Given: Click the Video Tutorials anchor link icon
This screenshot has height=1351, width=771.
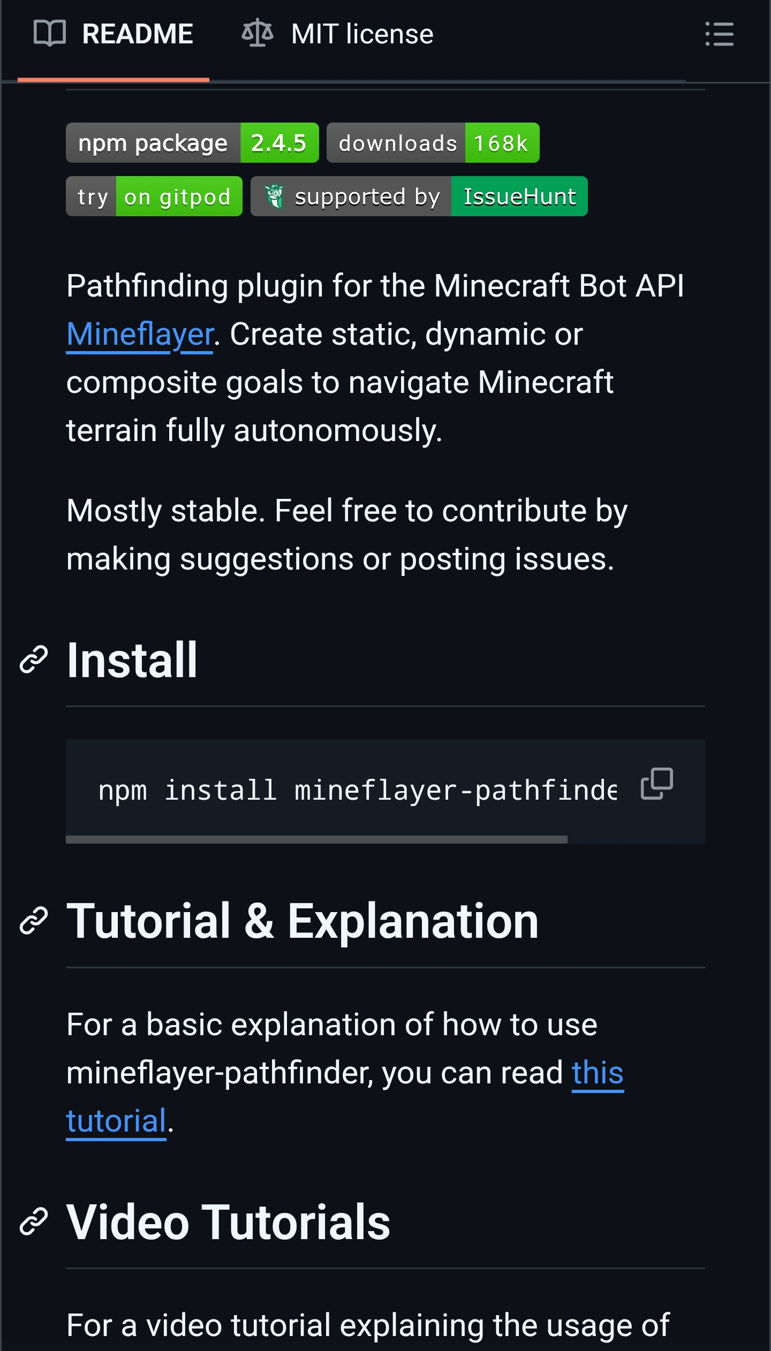Looking at the screenshot, I should (34, 1222).
